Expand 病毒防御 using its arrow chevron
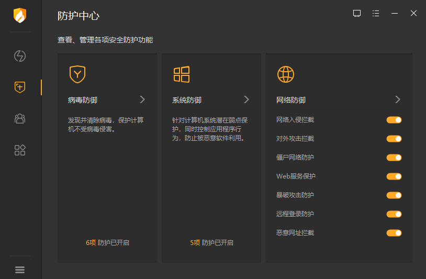This screenshot has height=279, width=426. (x=142, y=99)
